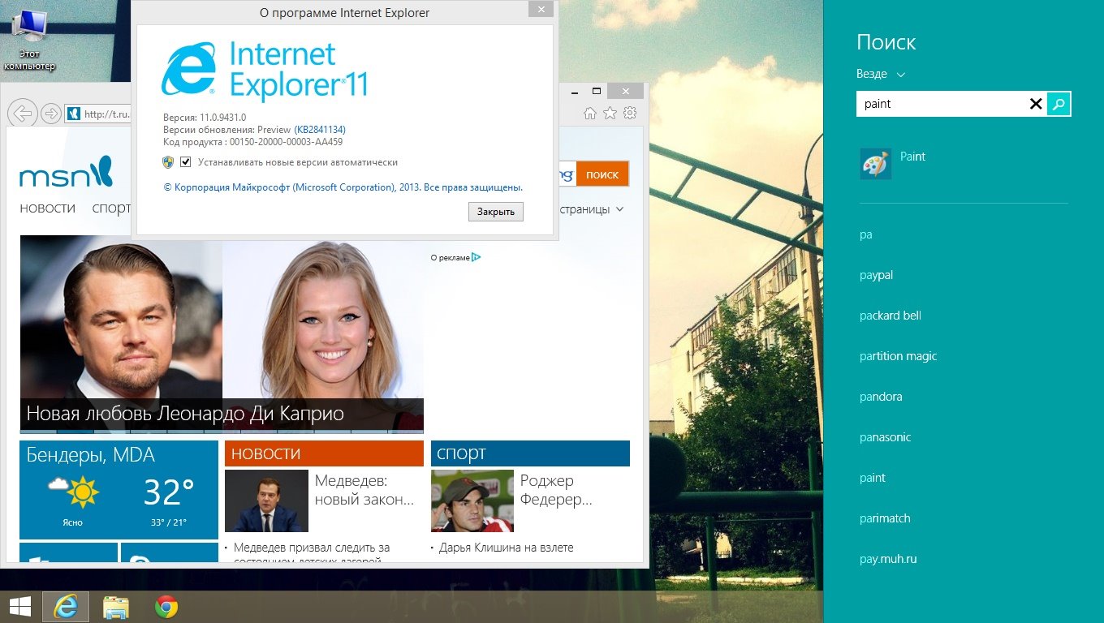
Task: Click the orange ПОИСК Bing button
Action: click(x=602, y=174)
